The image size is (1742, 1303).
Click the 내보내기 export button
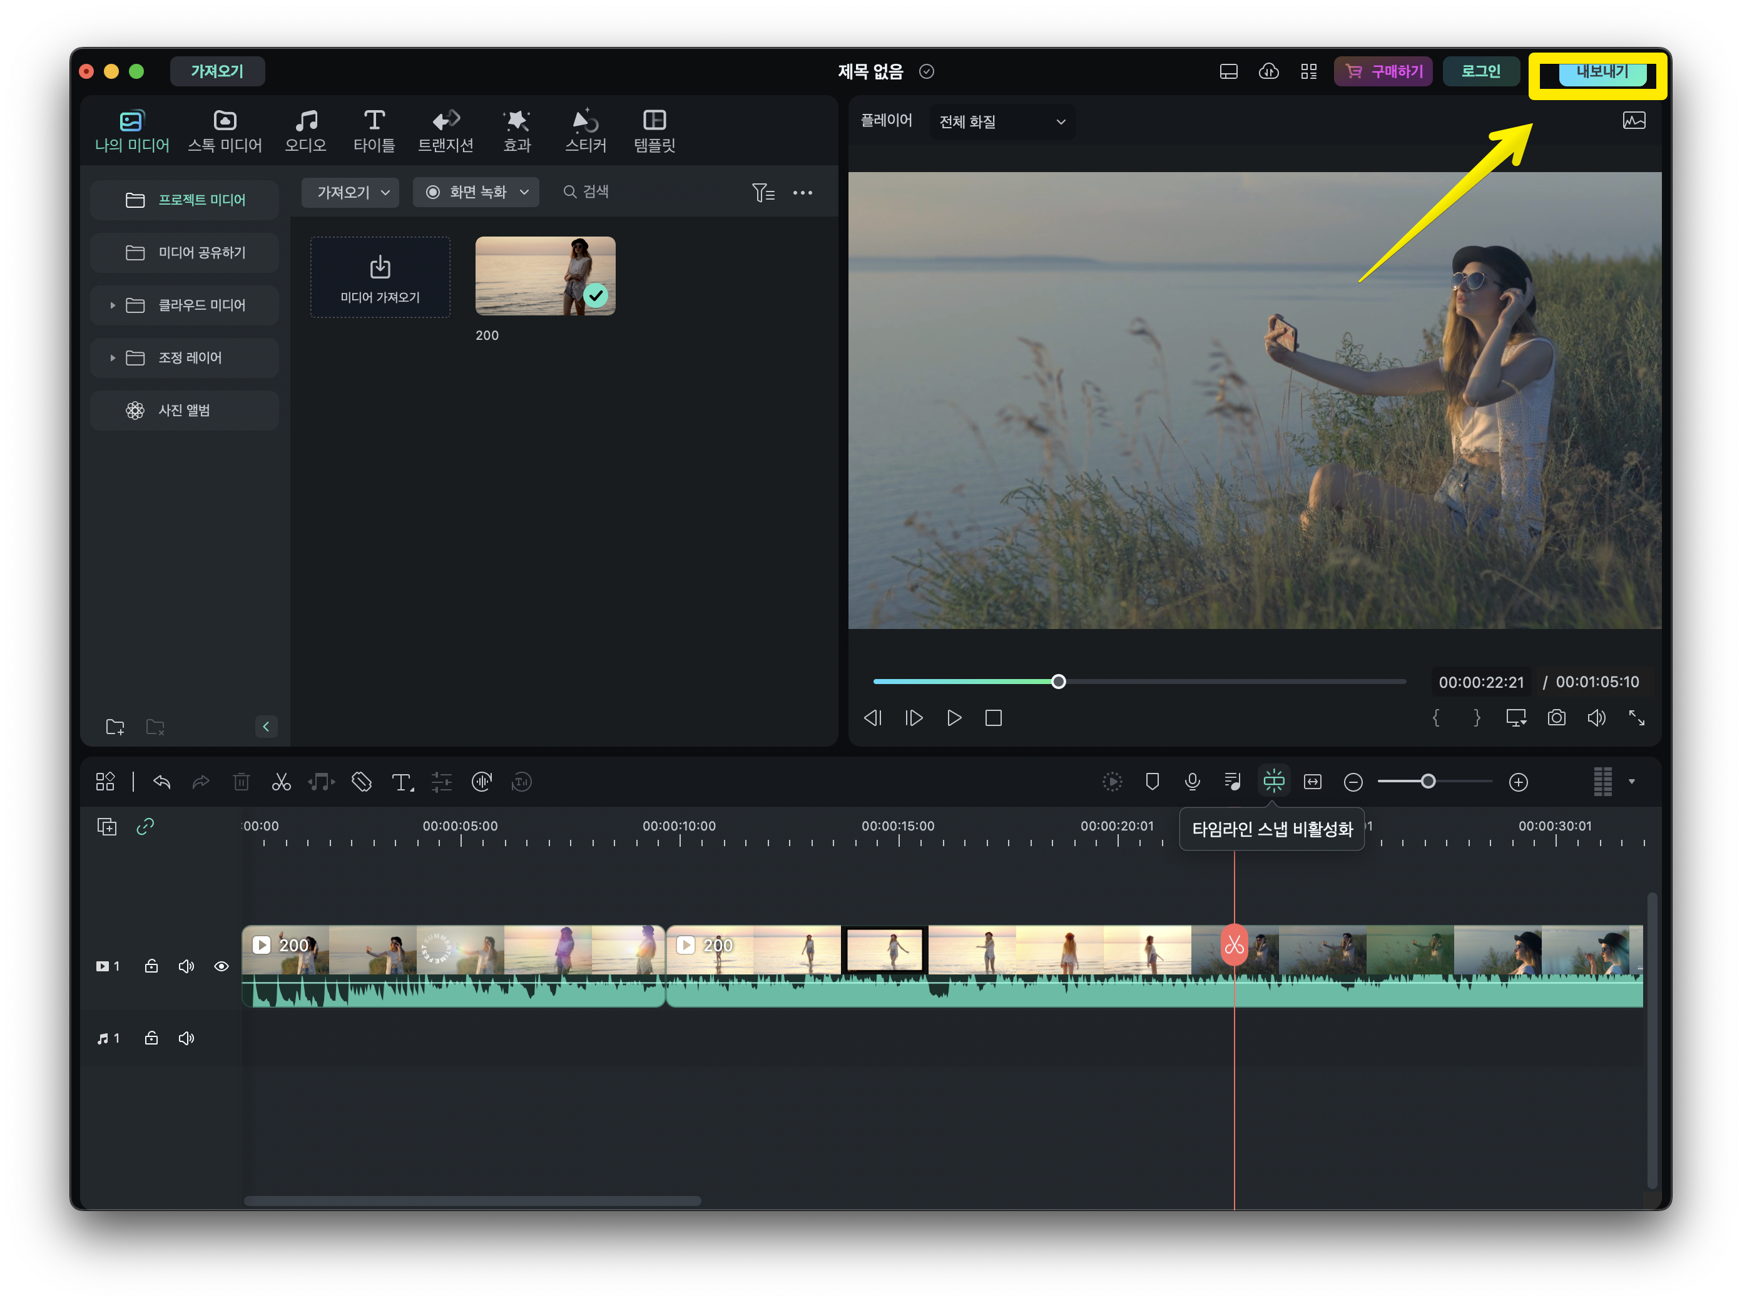1601,72
